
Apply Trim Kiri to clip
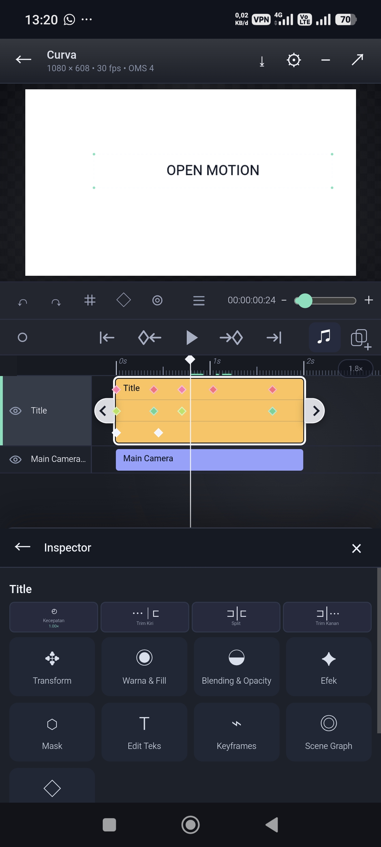[145, 617]
